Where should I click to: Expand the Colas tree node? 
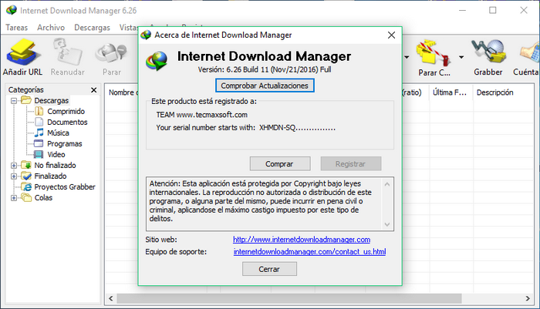(14, 198)
